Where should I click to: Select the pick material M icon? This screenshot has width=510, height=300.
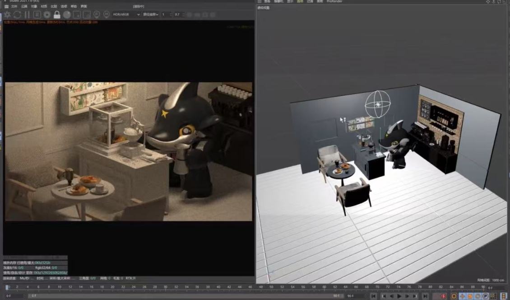point(107,14)
